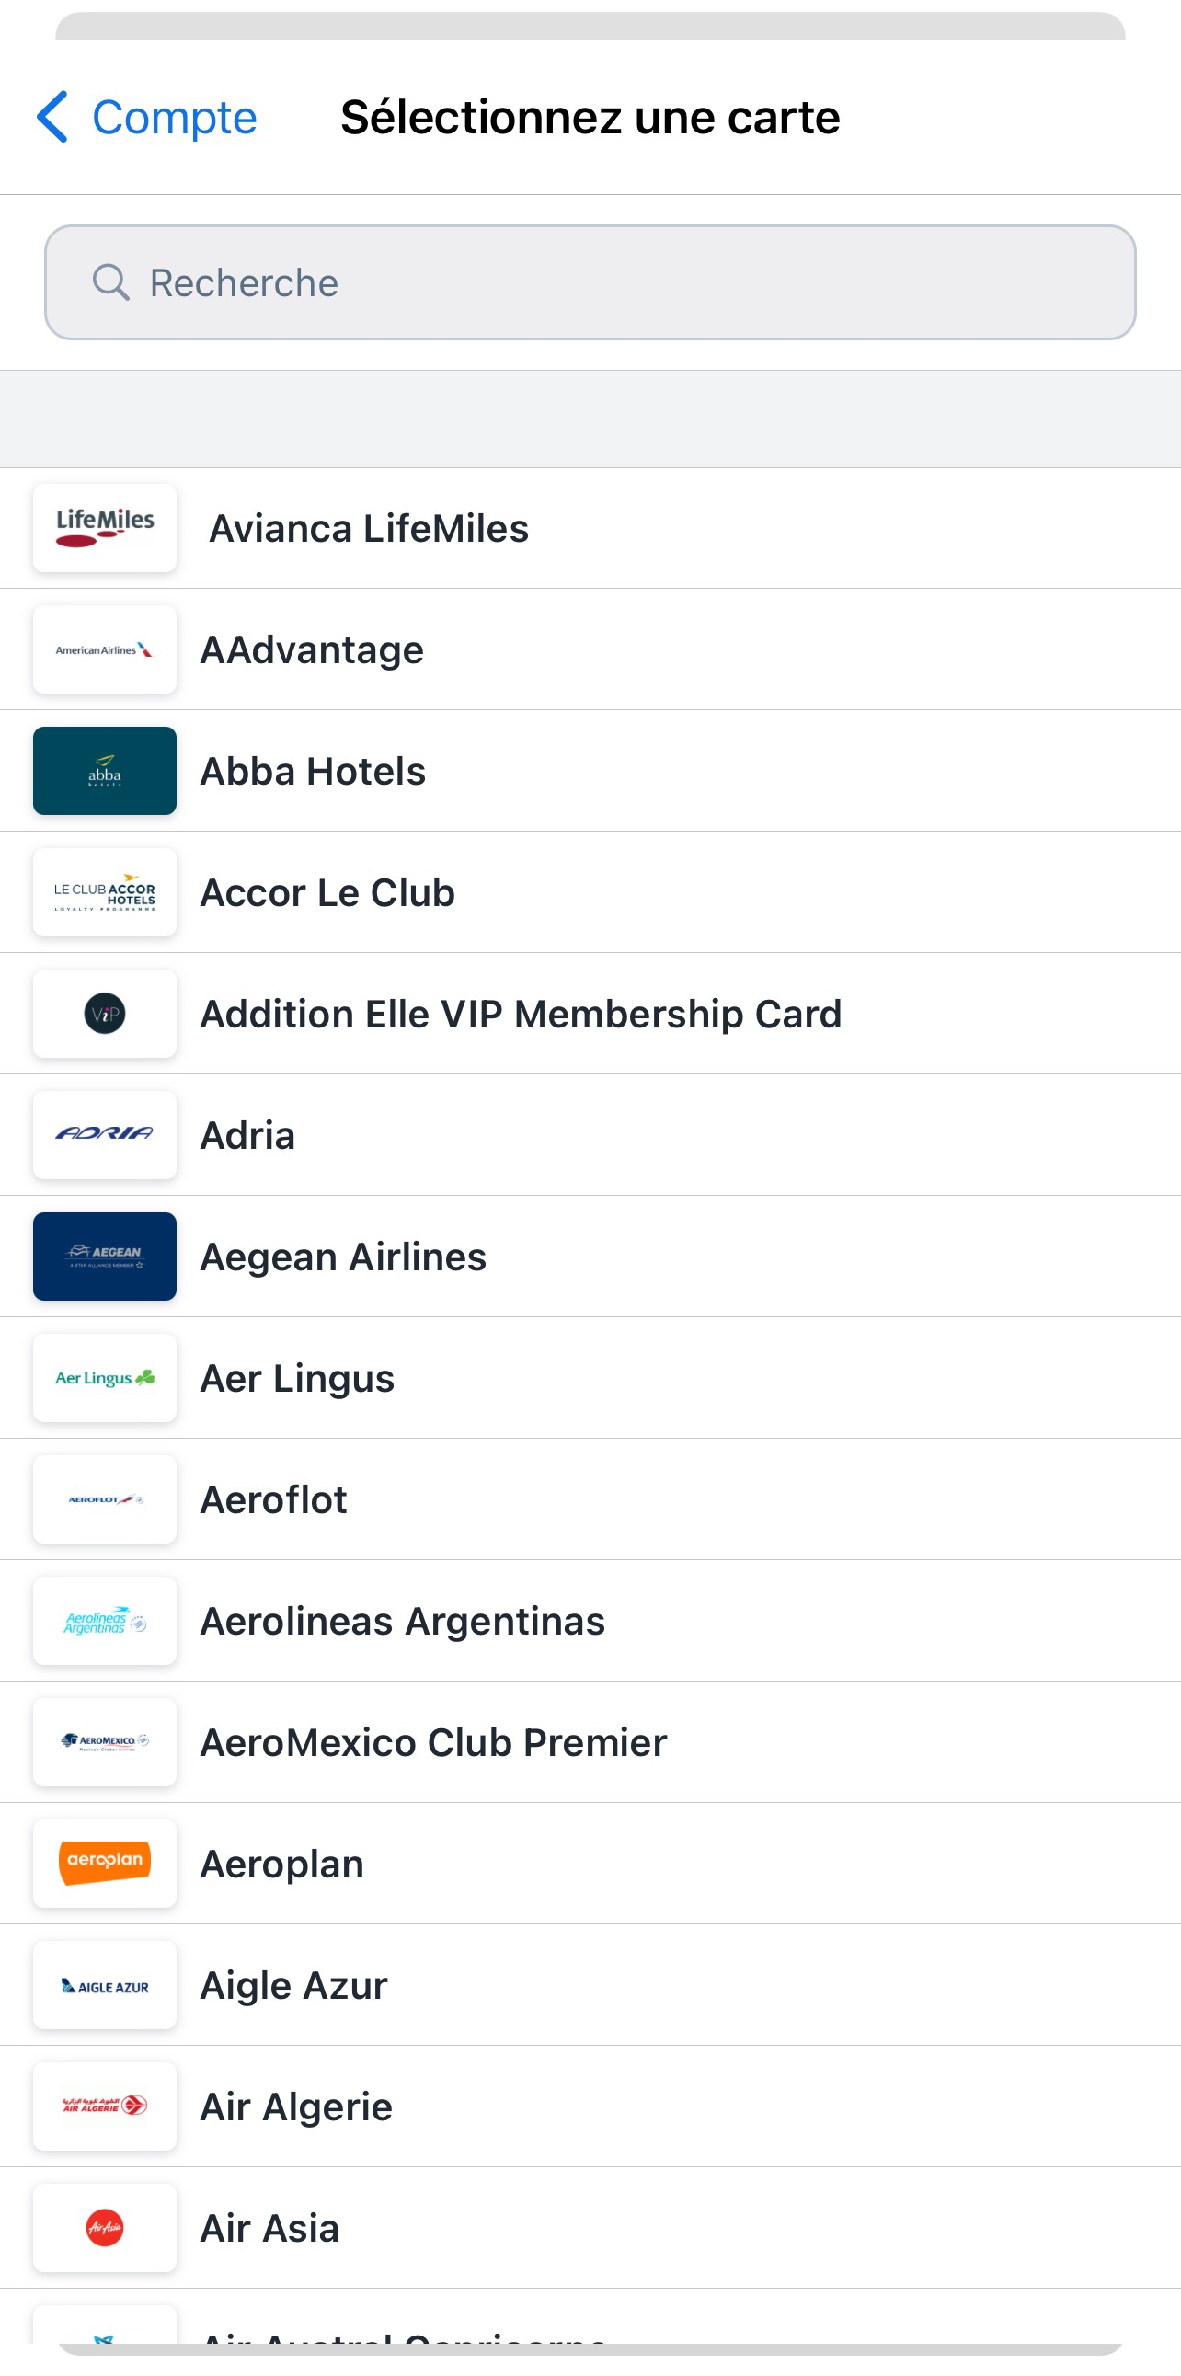Select AeroMexico Club Premier entry

click(x=590, y=1742)
